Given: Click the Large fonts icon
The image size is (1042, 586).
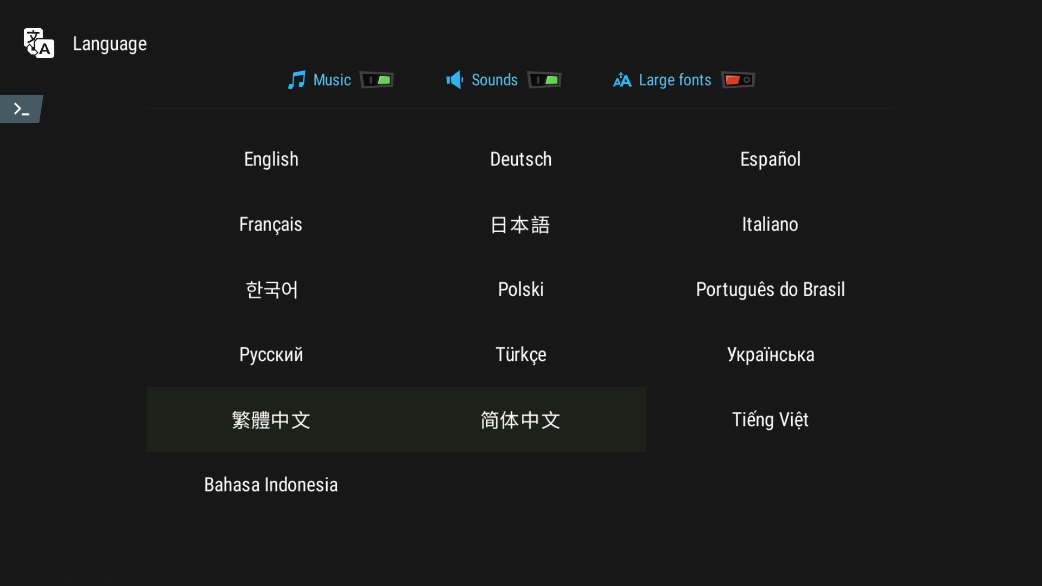Looking at the screenshot, I should (622, 80).
